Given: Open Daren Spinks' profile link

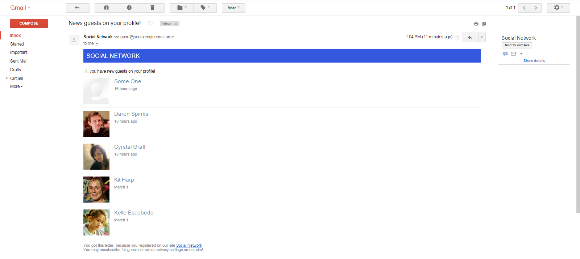Looking at the screenshot, I should click(131, 114).
